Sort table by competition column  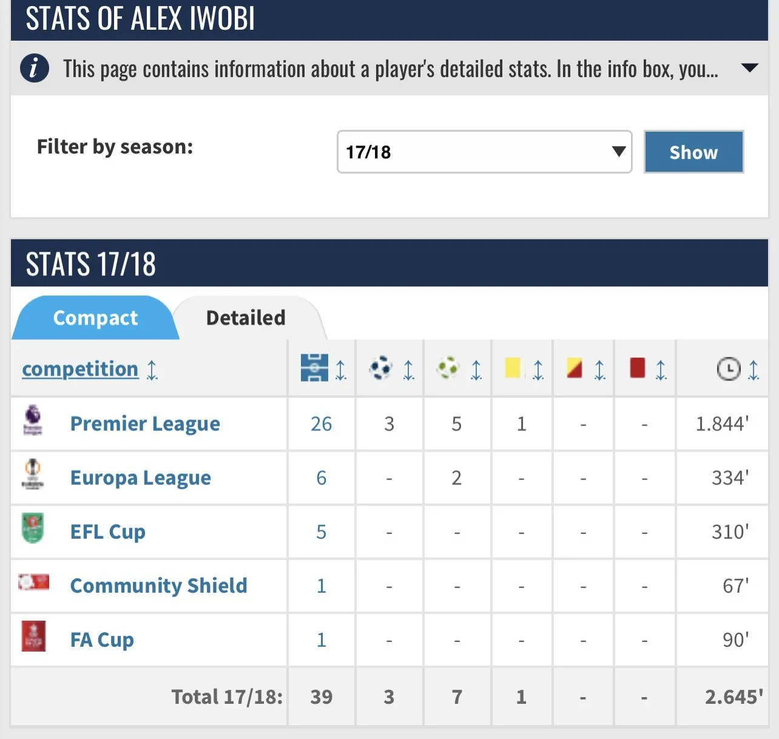click(80, 369)
